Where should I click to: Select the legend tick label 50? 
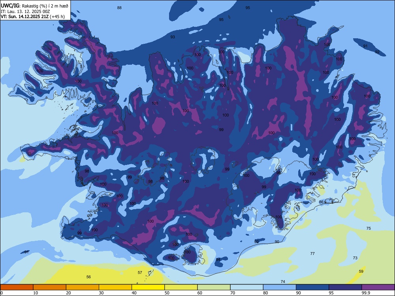tap(167, 293)
